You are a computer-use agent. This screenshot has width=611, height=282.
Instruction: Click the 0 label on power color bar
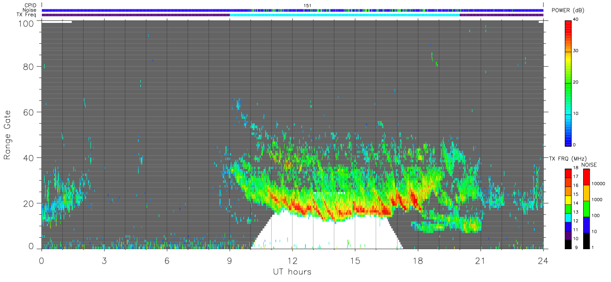pyautogui.click(x=575, y=145)
